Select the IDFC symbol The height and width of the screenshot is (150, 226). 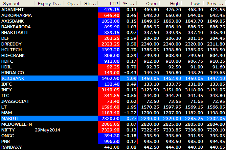pyautogui.click(x=7, y=84)
